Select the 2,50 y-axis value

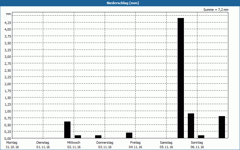click(8, 70)
